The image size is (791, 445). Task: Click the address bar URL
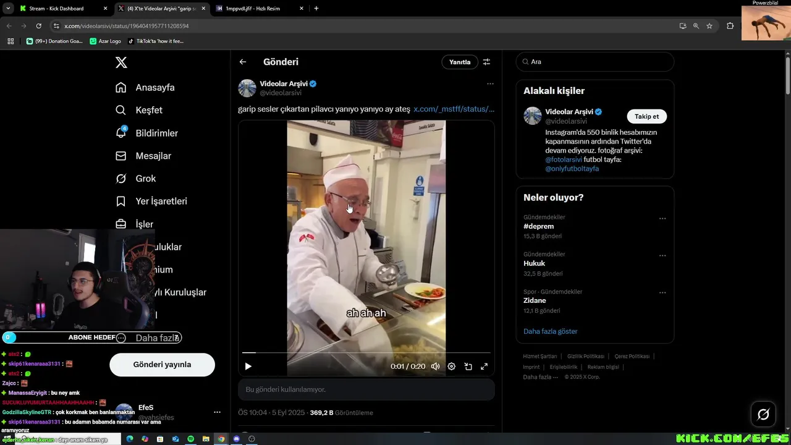coord(127,26)
